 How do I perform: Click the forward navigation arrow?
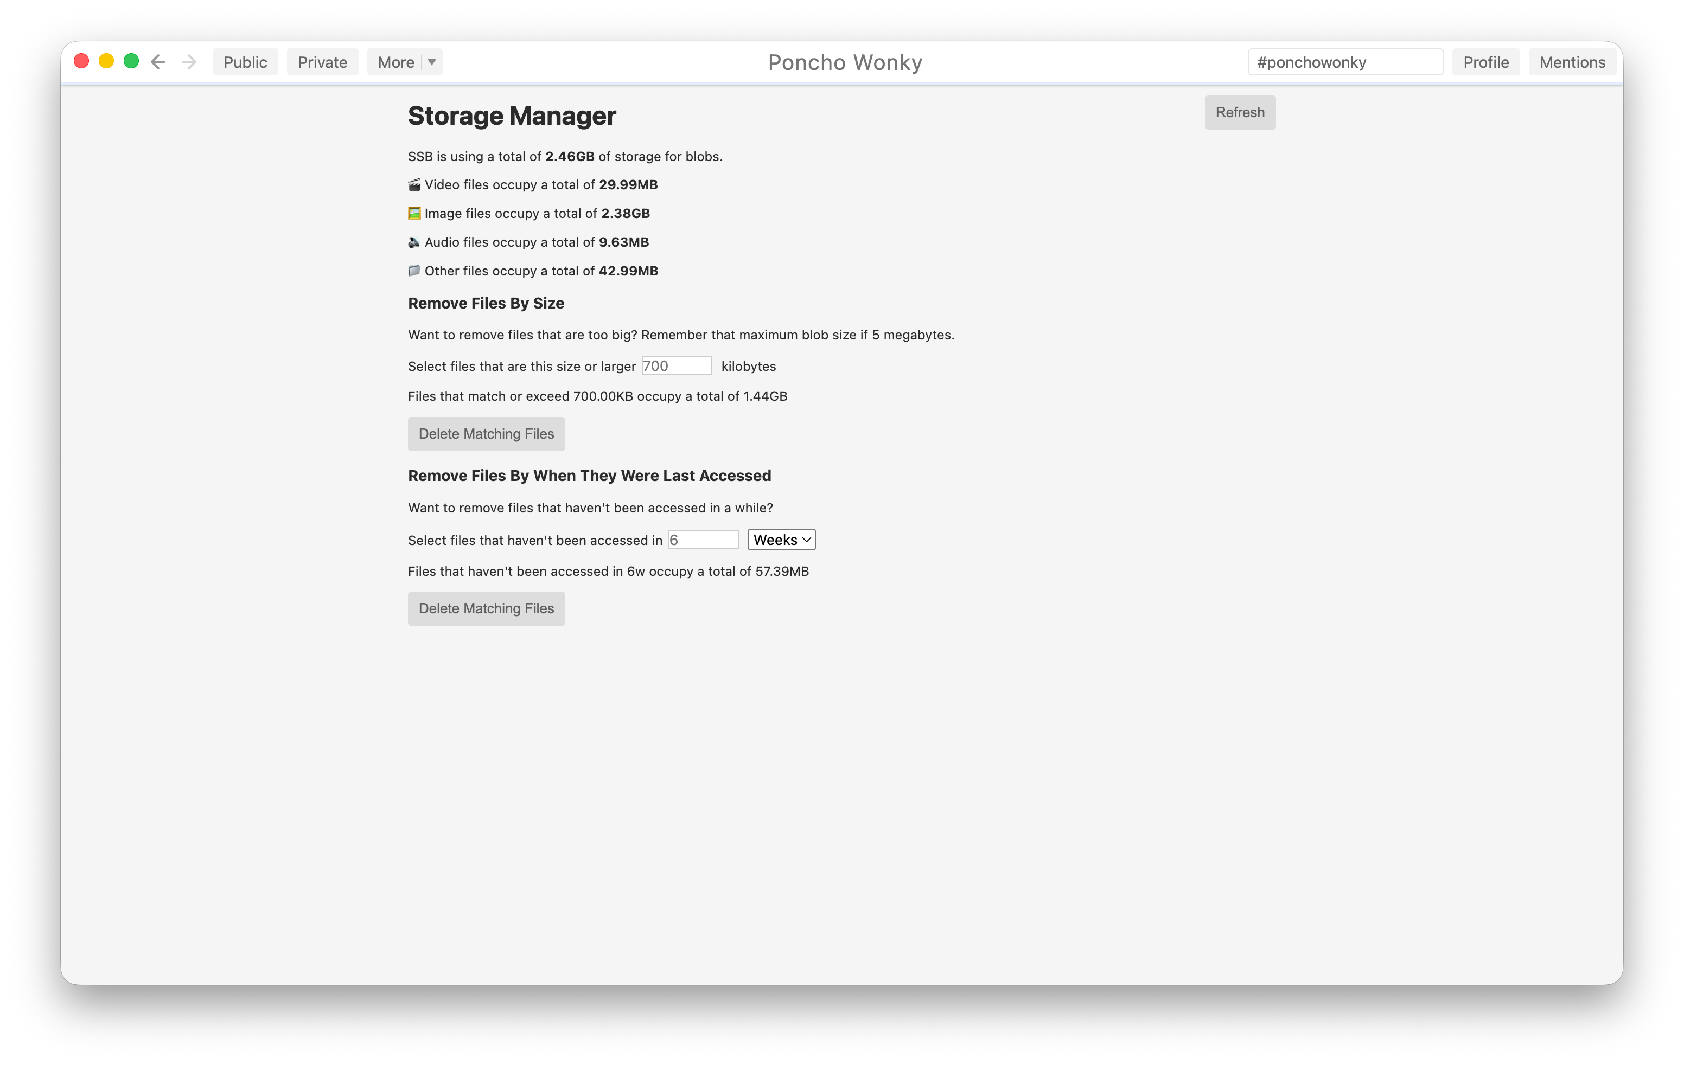pos(189,62)
